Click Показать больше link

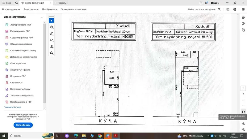click(x=12, y=107)
